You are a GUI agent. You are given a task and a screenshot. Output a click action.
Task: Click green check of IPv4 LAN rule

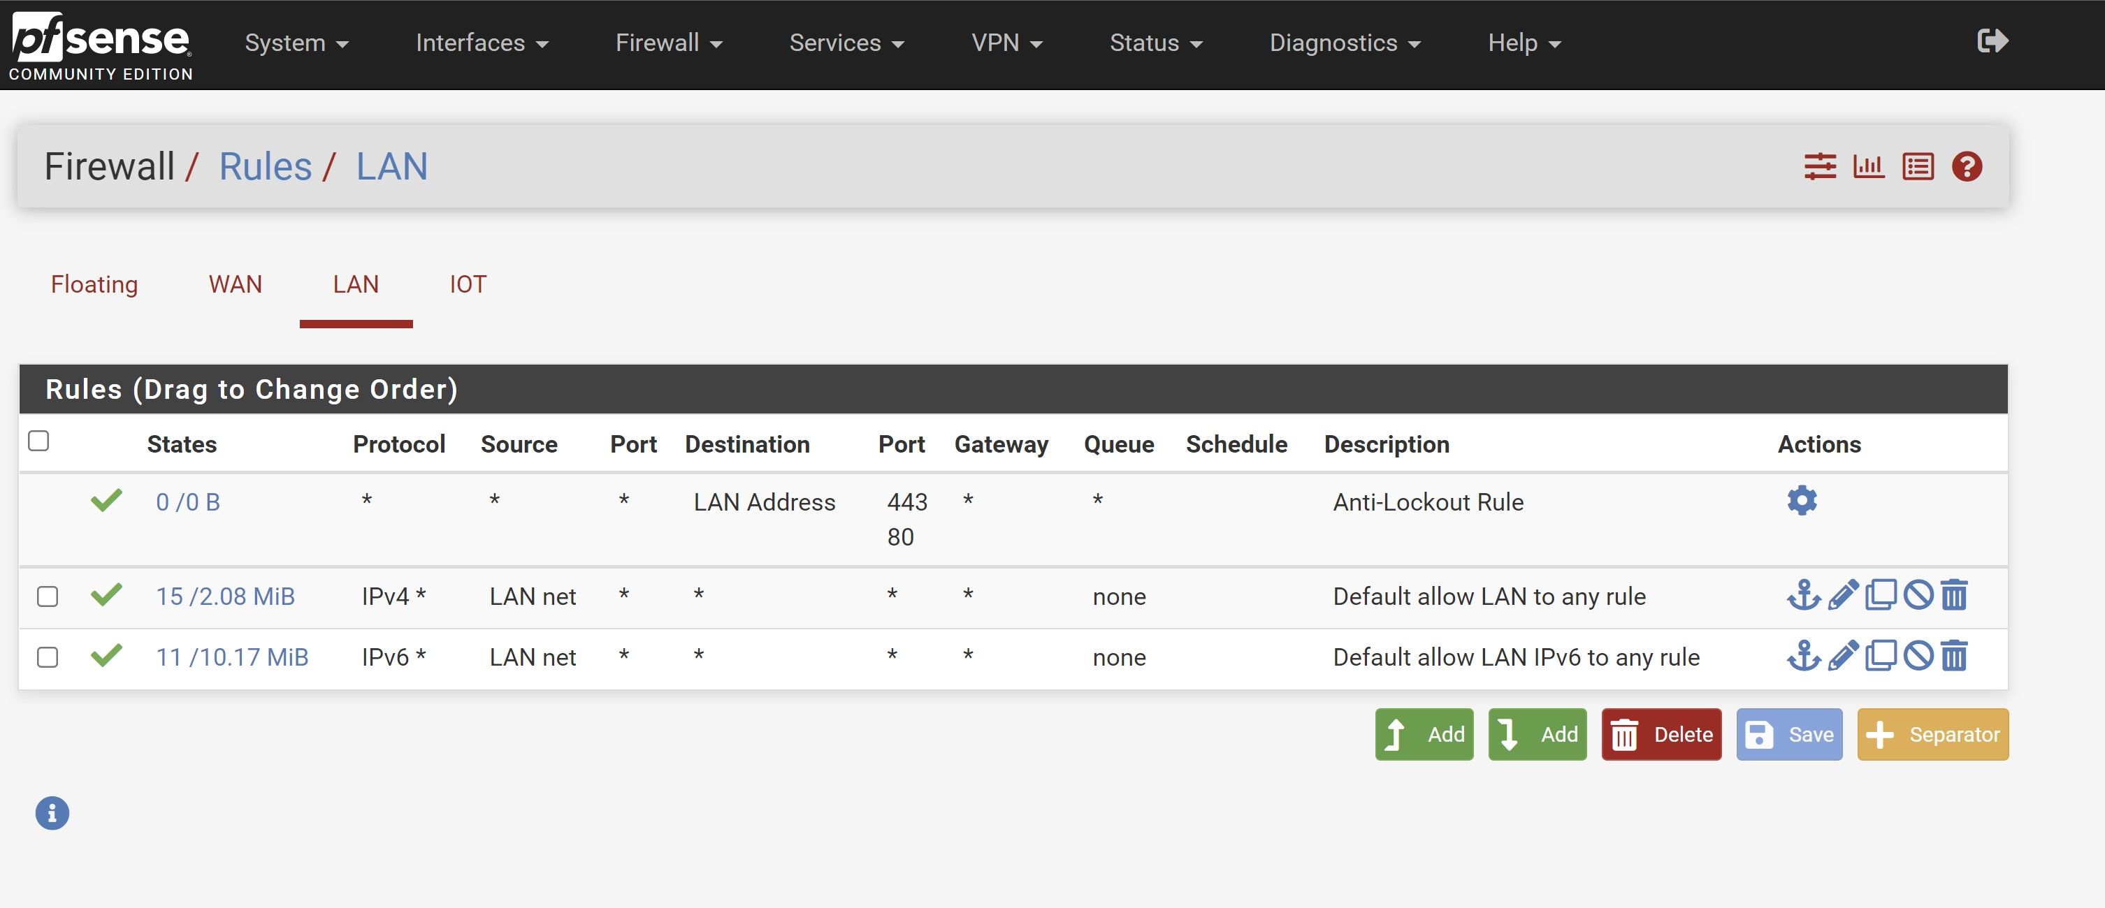(106, 595)
